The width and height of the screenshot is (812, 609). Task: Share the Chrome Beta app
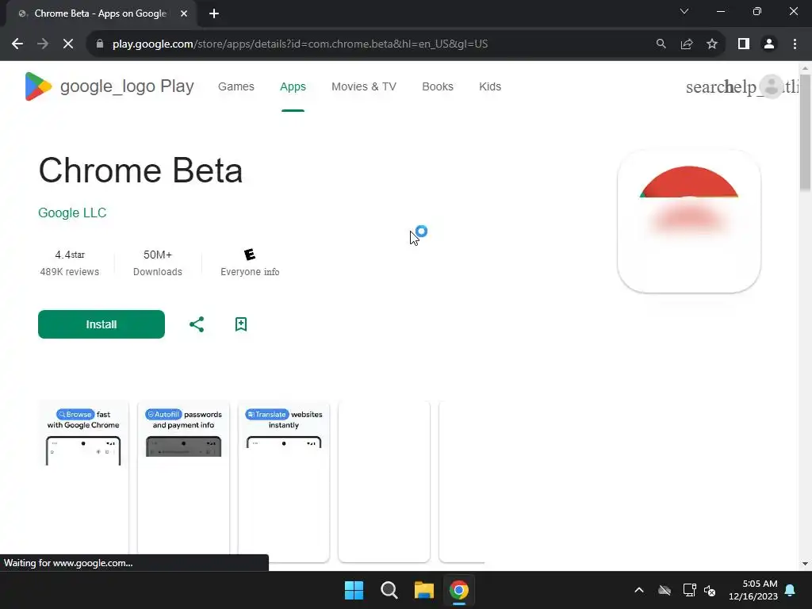coord(197,324)
